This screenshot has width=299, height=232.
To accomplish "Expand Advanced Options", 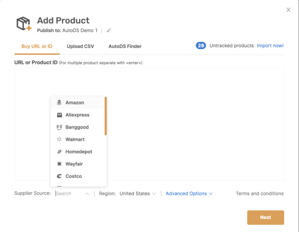I will pos(189,194).
